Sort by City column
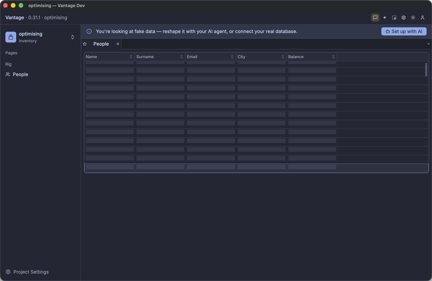This screenshot has width=432, height=281. (x=283, y=57)
